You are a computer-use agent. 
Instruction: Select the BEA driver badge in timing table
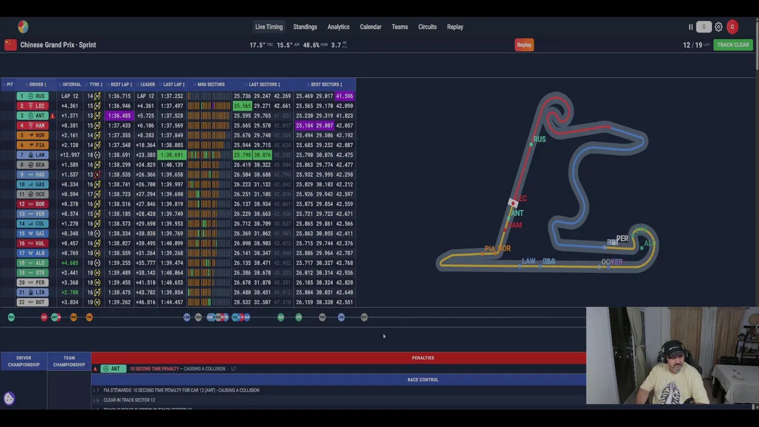[x=32, y=164]
